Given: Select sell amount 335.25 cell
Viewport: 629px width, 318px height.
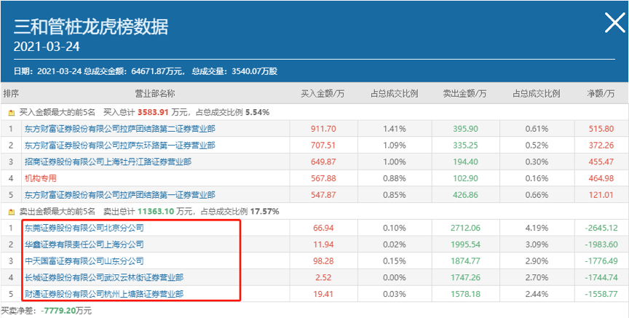Looking at the screenshot, I should (x=465, y=146).
